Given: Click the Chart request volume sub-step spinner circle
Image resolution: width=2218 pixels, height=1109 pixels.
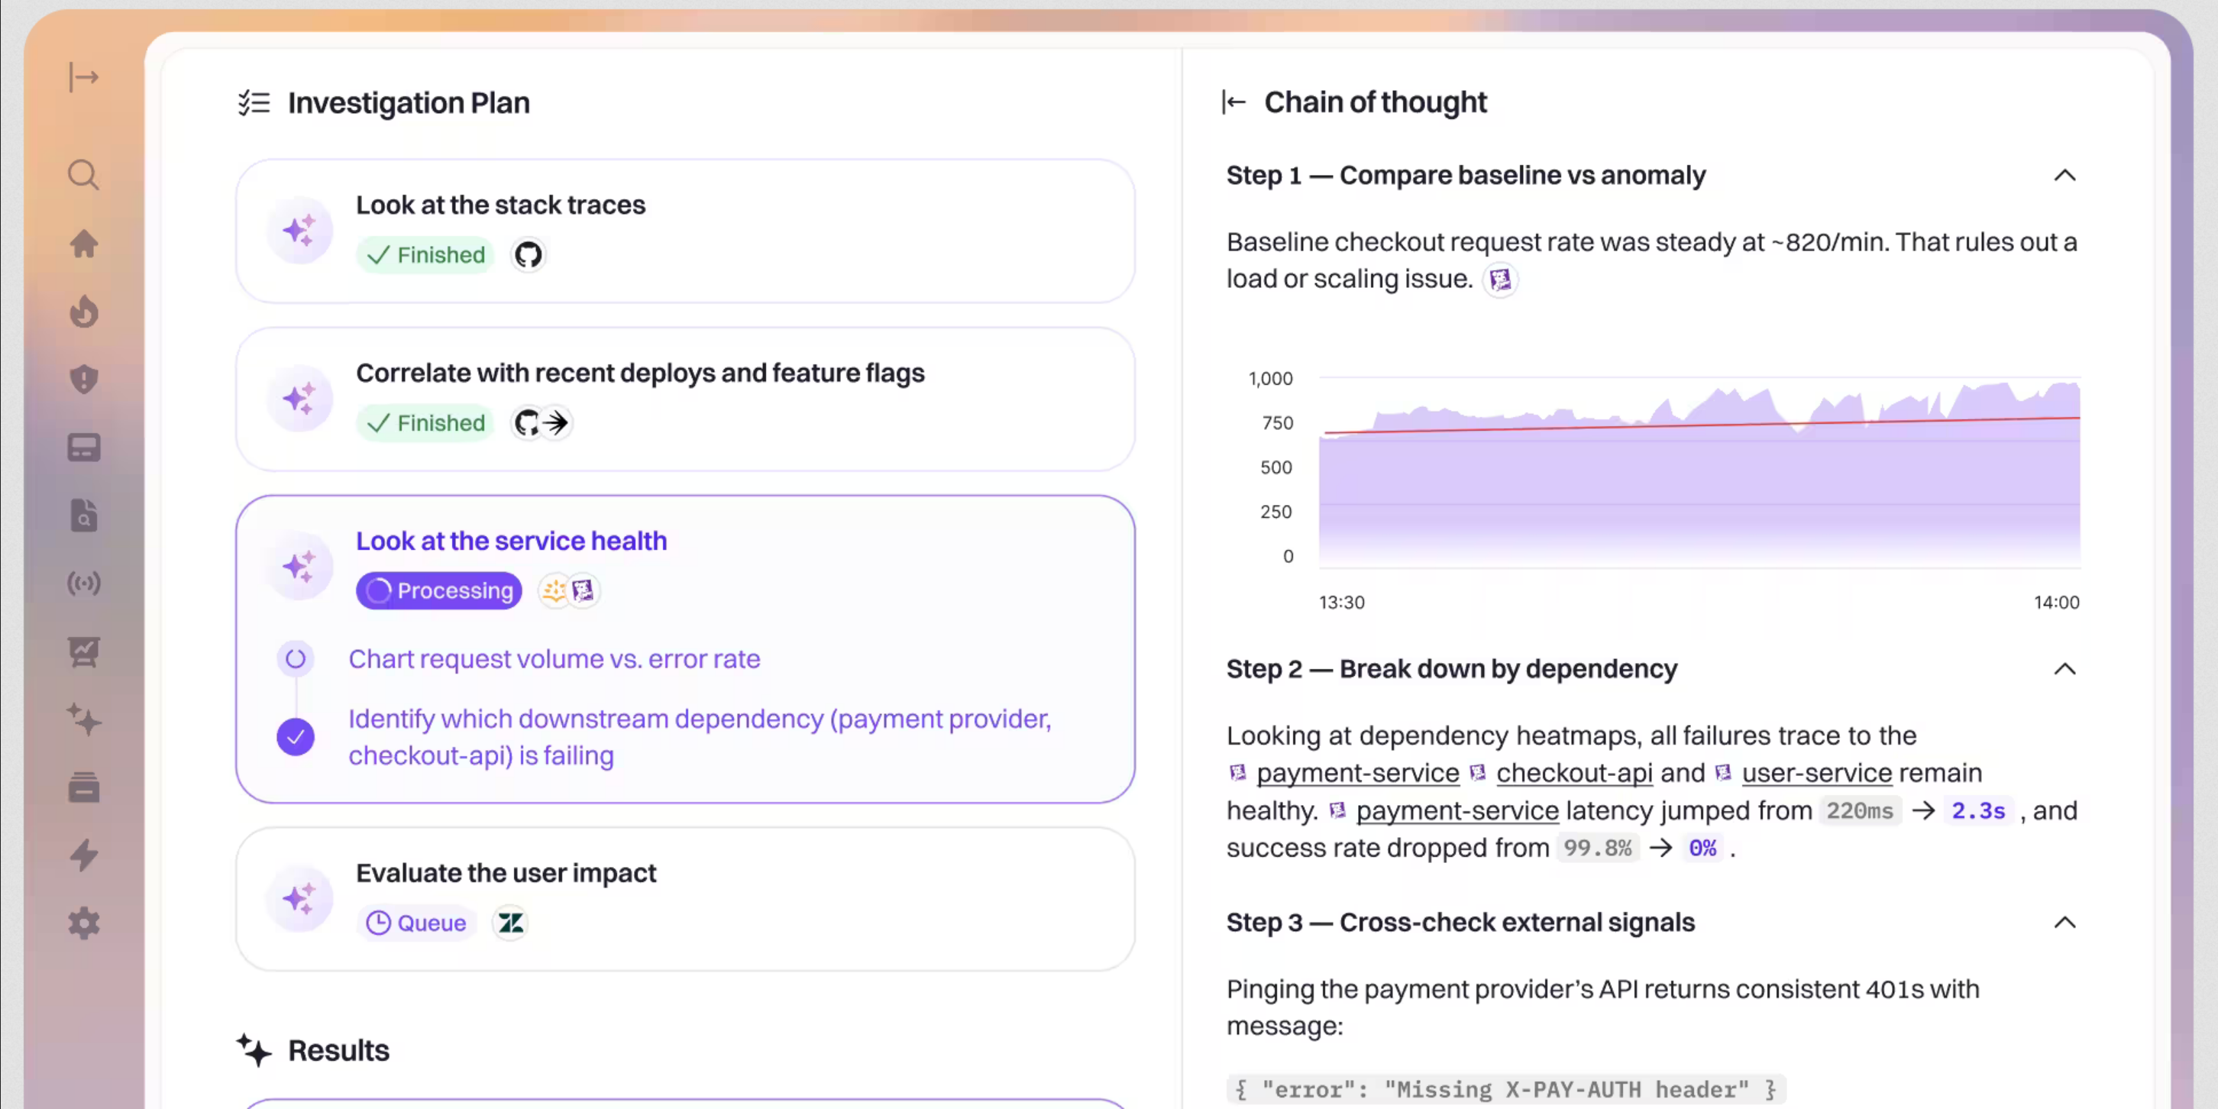Looking at the screenshot, I should click(296, 660).
